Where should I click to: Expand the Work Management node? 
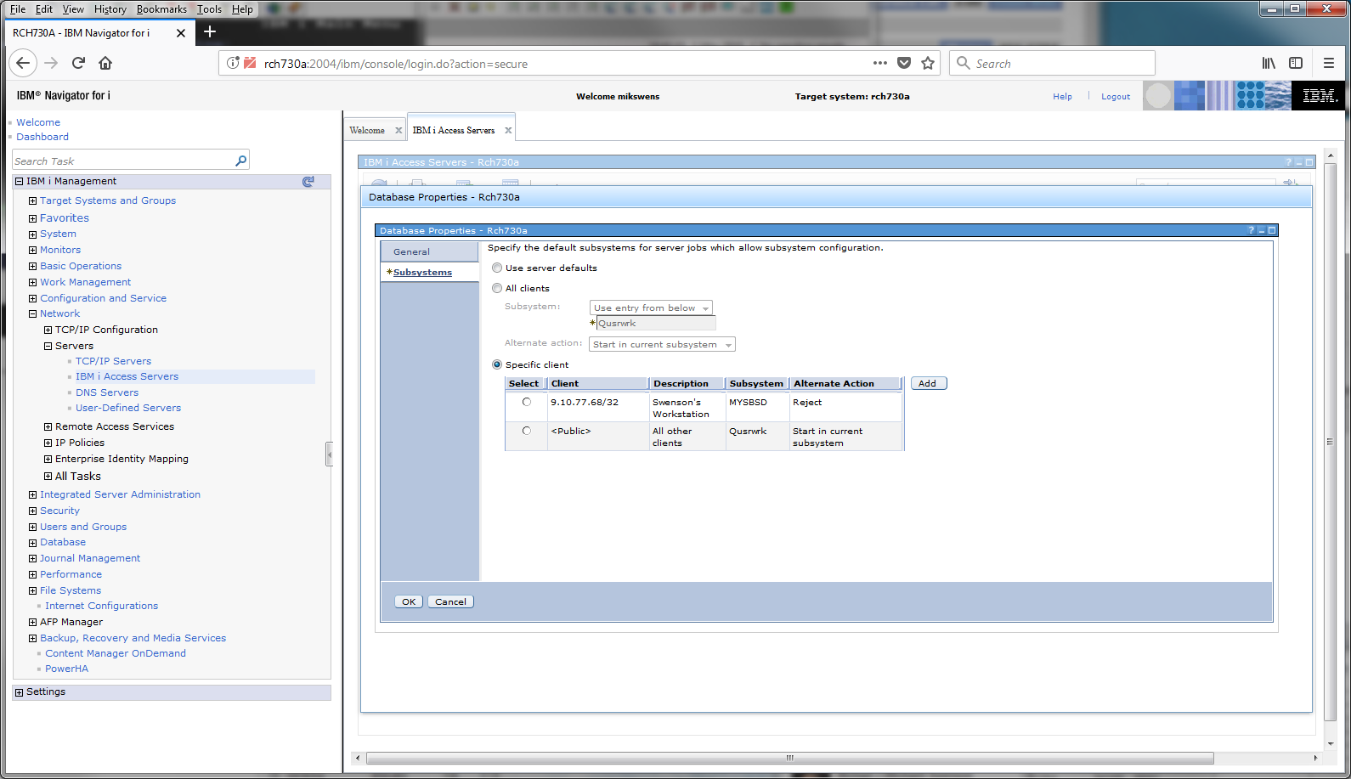32,282
